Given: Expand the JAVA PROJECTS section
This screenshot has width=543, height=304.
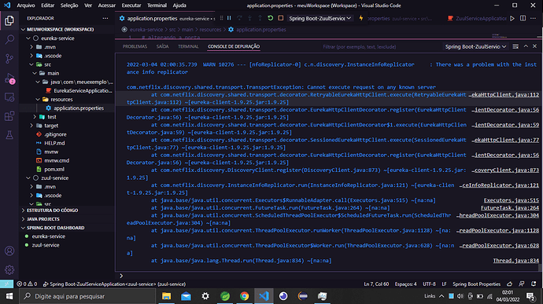Looking at the screenshot, I should (43, 219).
